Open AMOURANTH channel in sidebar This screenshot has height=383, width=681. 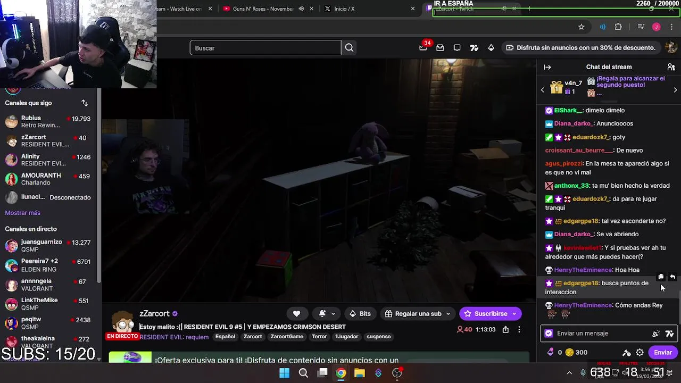(48, 179)
